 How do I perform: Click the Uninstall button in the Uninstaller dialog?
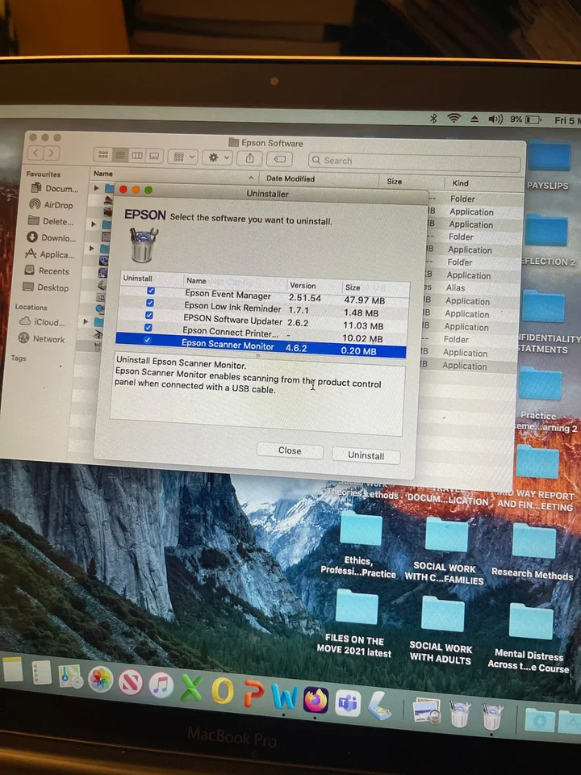click(x=366, y=455)
